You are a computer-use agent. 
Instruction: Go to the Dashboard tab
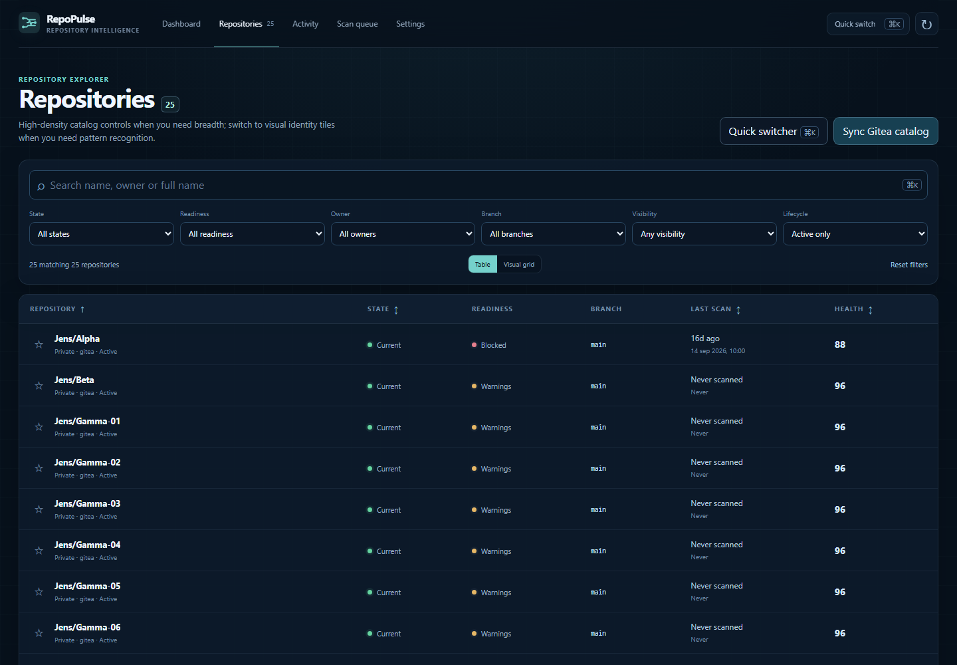pyautogui.click(x=181, y=24)
